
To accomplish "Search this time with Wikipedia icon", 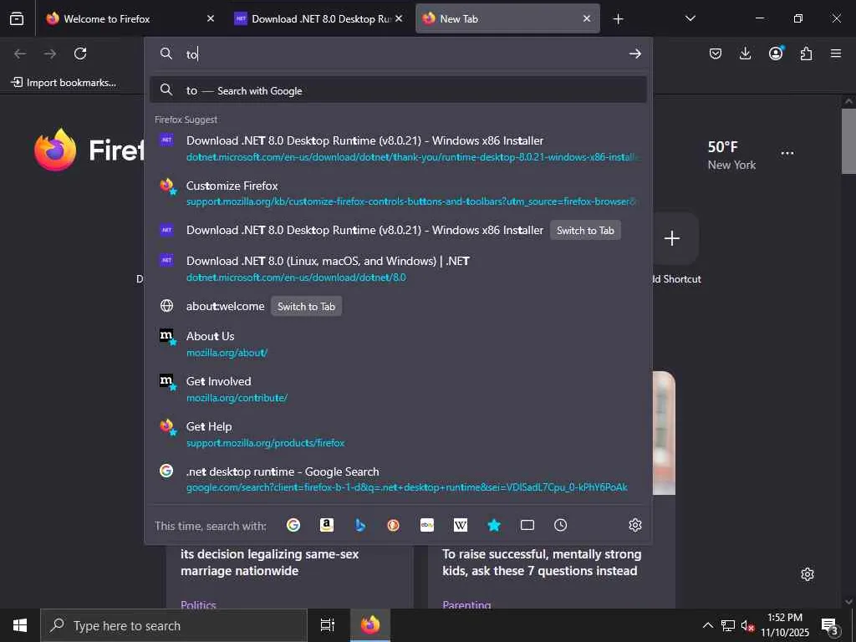I will coord(461,525).
